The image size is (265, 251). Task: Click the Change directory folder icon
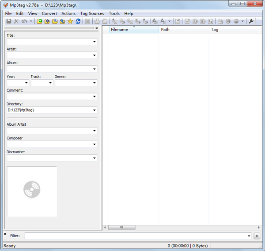[39, 21]
